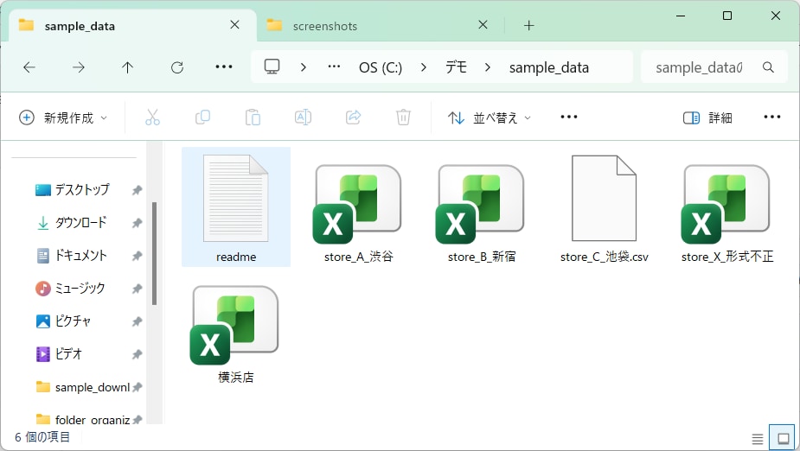The image size is (800, 451).
Task: Open sample_downl folder in navigation pane
Action: [81, 387]
